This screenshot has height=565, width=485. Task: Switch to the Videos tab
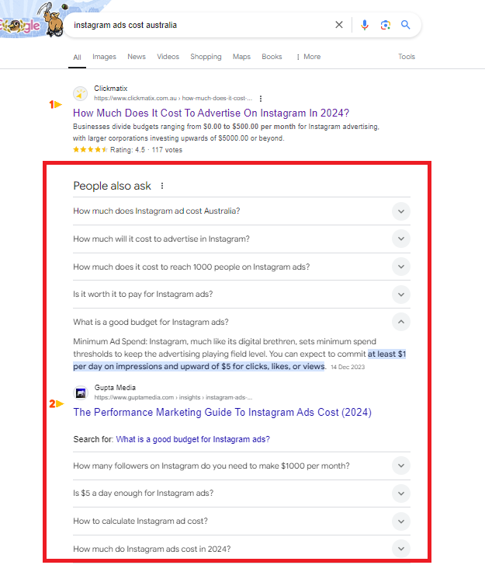[x=168, y=57]
